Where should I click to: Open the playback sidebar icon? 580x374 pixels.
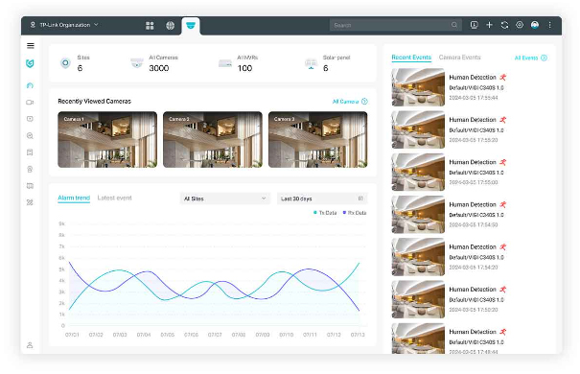[30, 119]
